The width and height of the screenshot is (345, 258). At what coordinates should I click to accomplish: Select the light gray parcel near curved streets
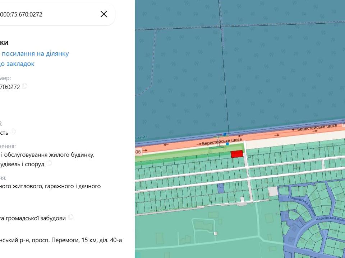tap(273, 191)
